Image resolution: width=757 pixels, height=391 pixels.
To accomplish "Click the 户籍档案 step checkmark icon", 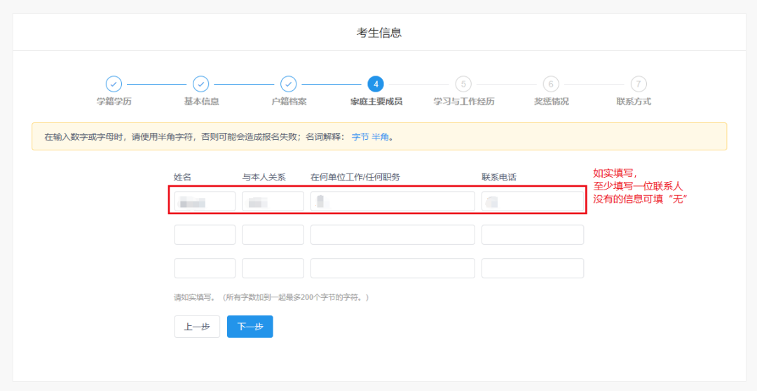I will click(288, 84).
